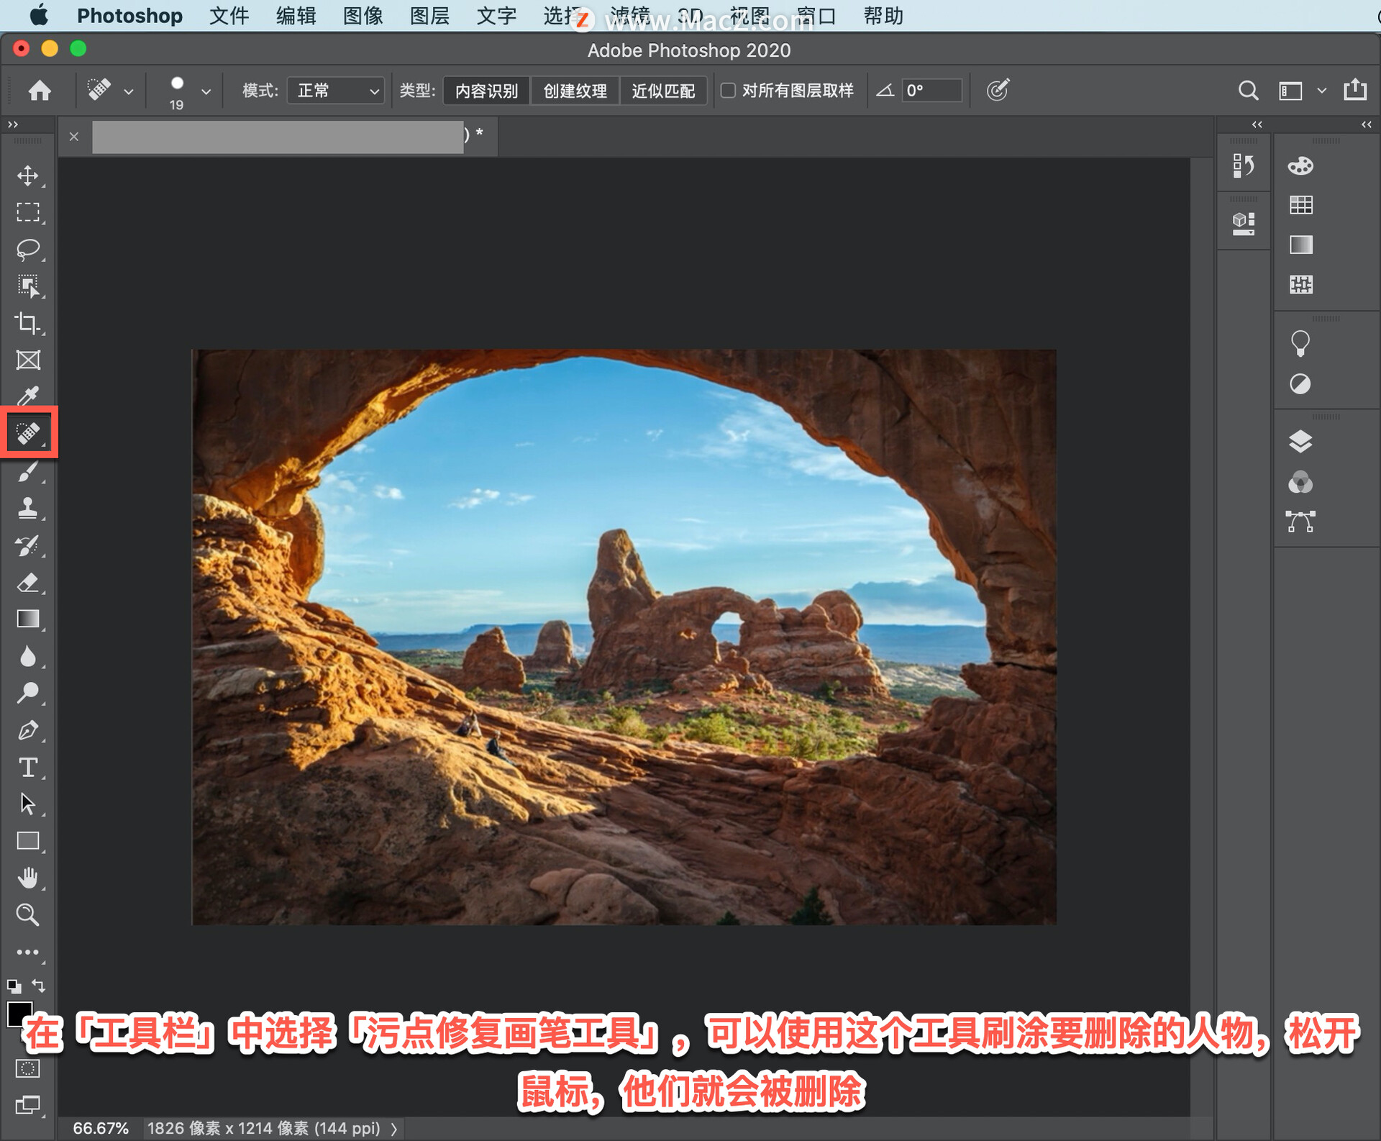Collapse the right panel dock arrows
The image size is (1381, 1141).
1367,124
